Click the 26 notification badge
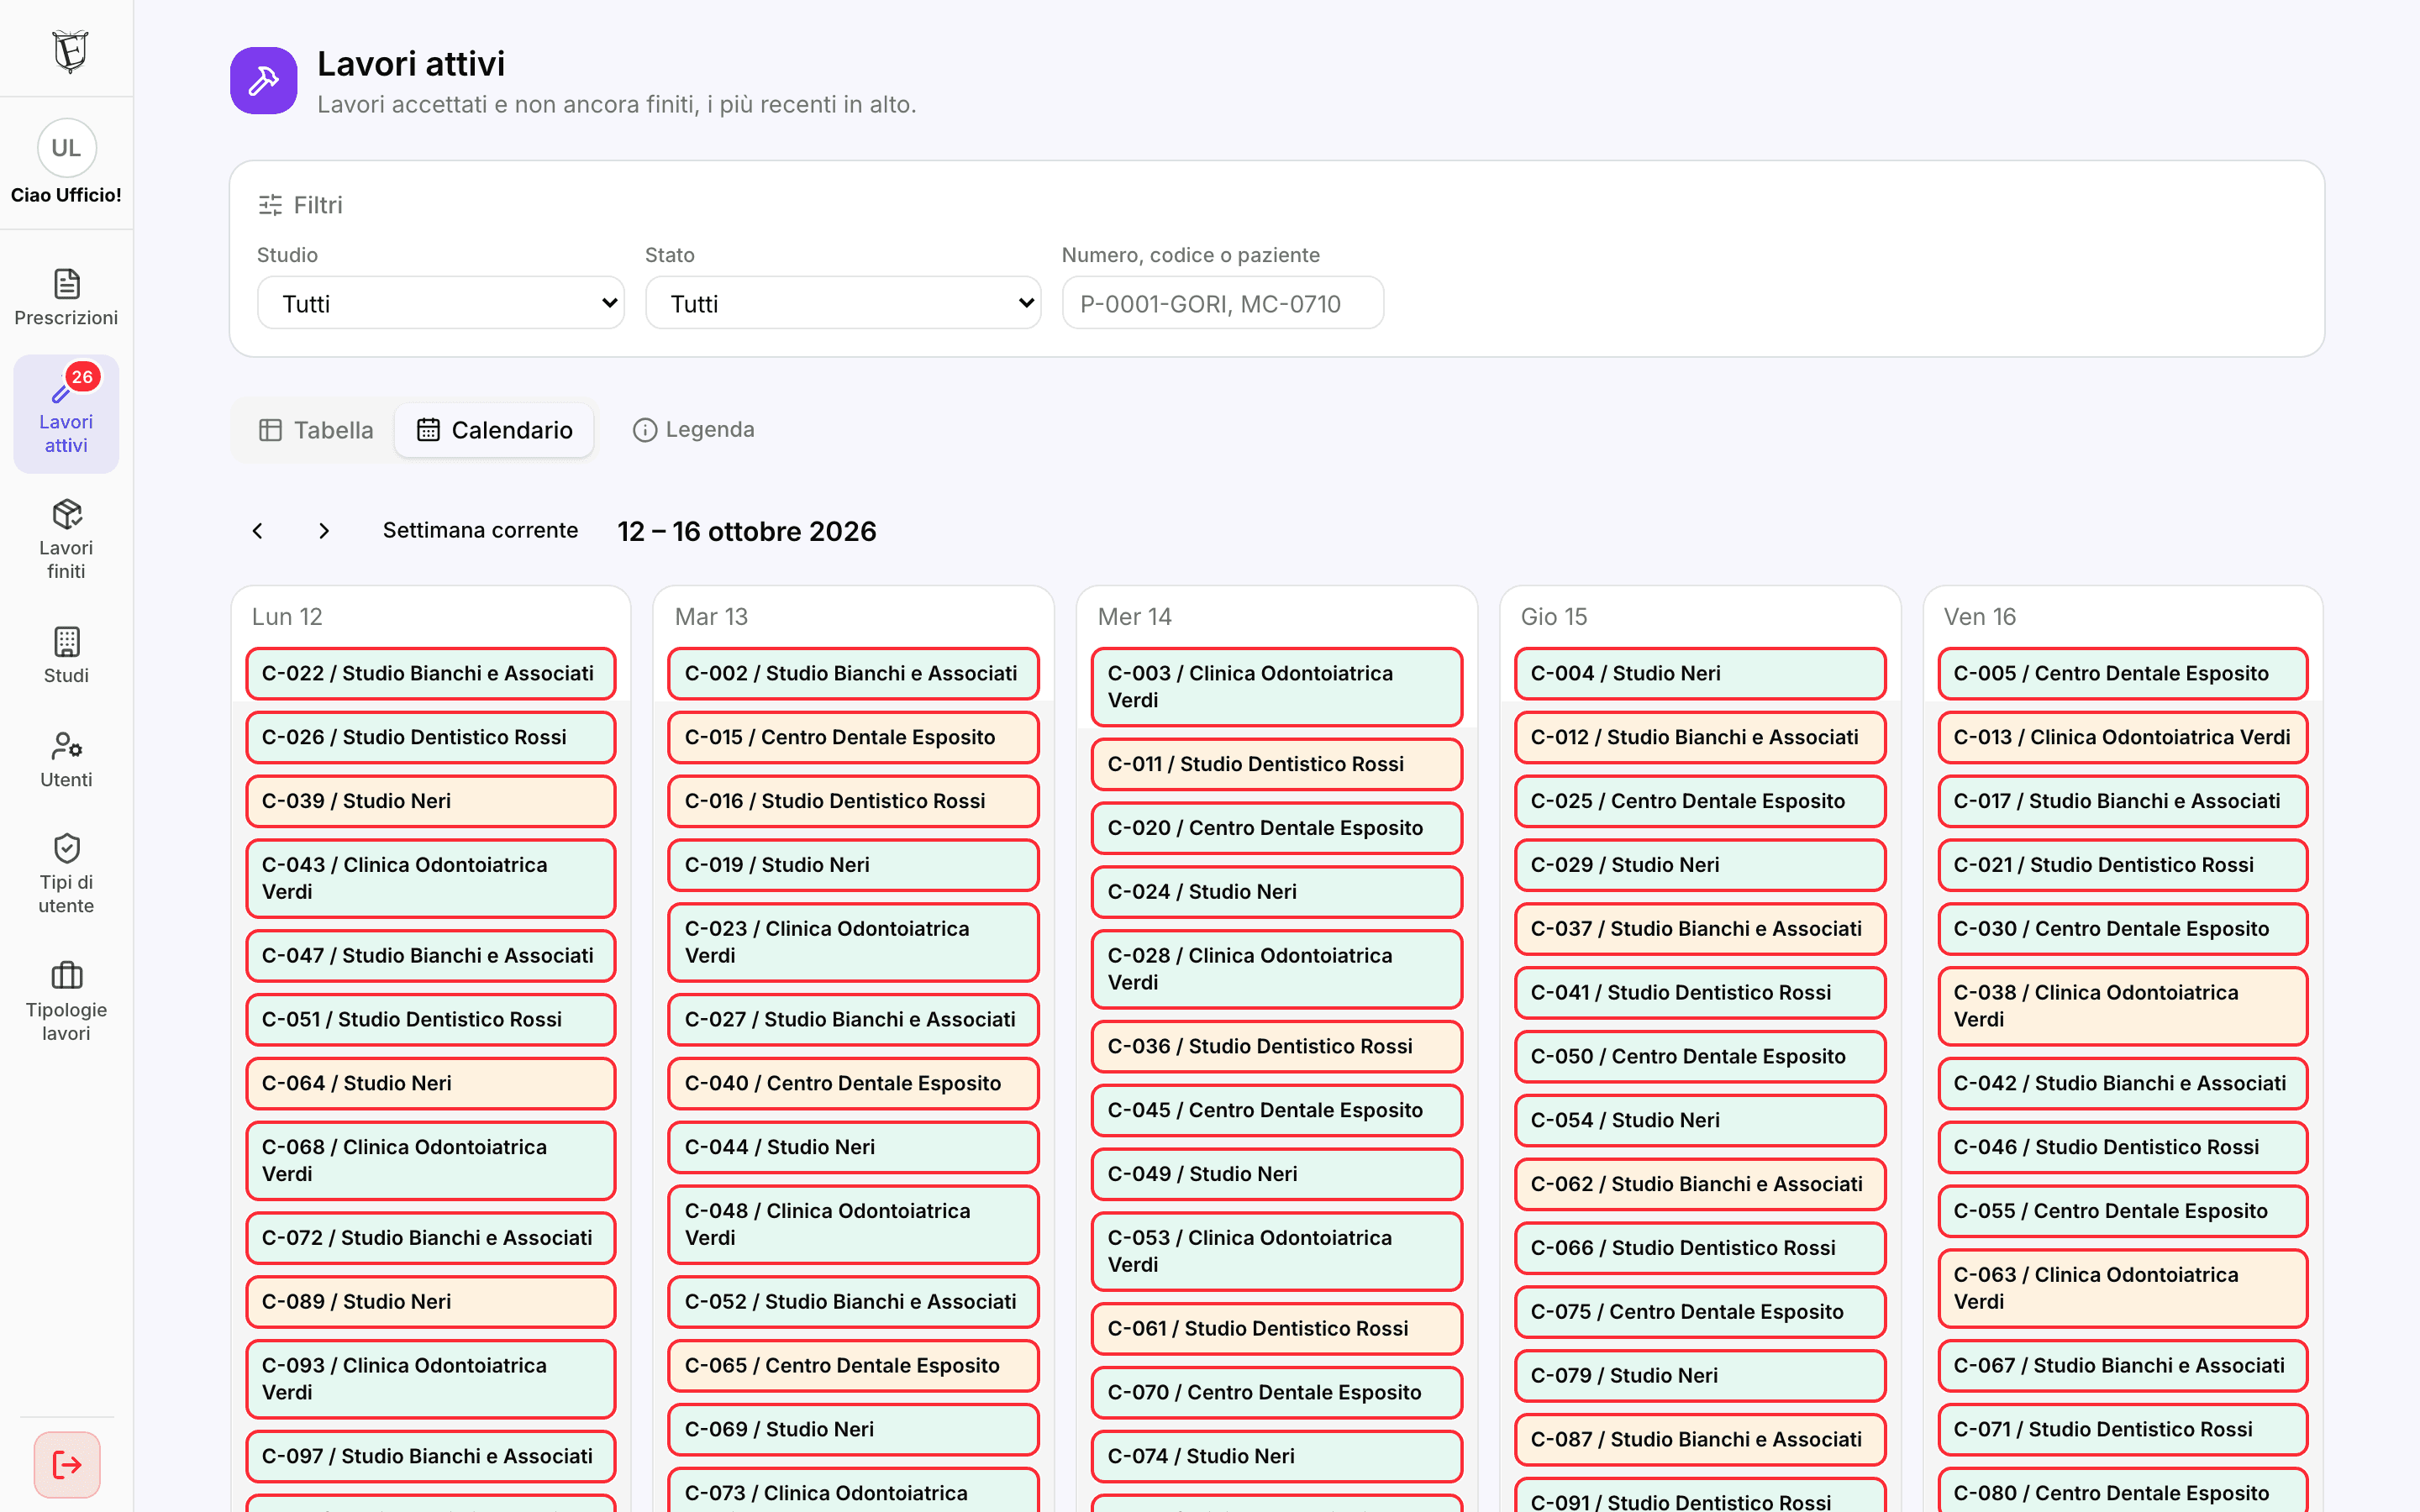Screen dimensions: 2420x1512 pos(83,377)
